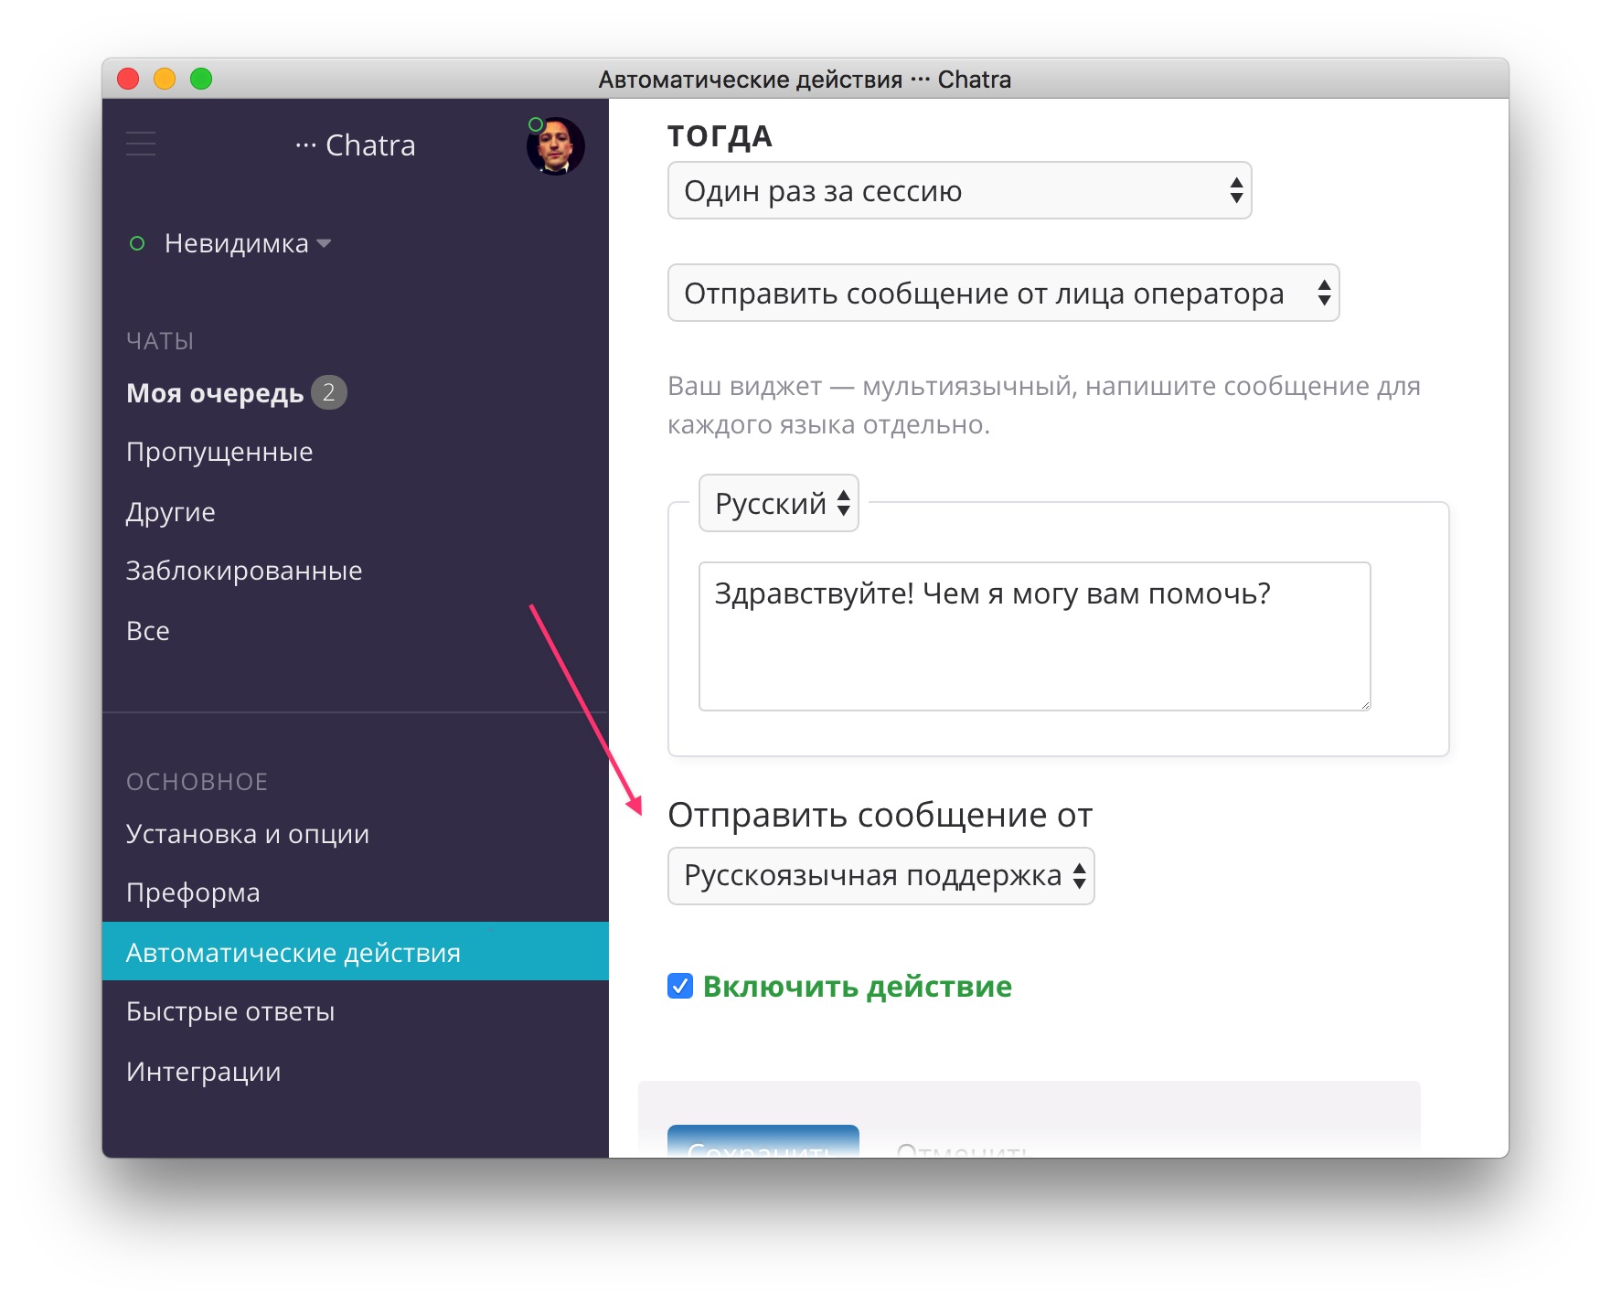Viewport: 1611px width, 1304px height.
Task: Click the green status circle next to Невидимка
Action: click(x=137, y=244)
